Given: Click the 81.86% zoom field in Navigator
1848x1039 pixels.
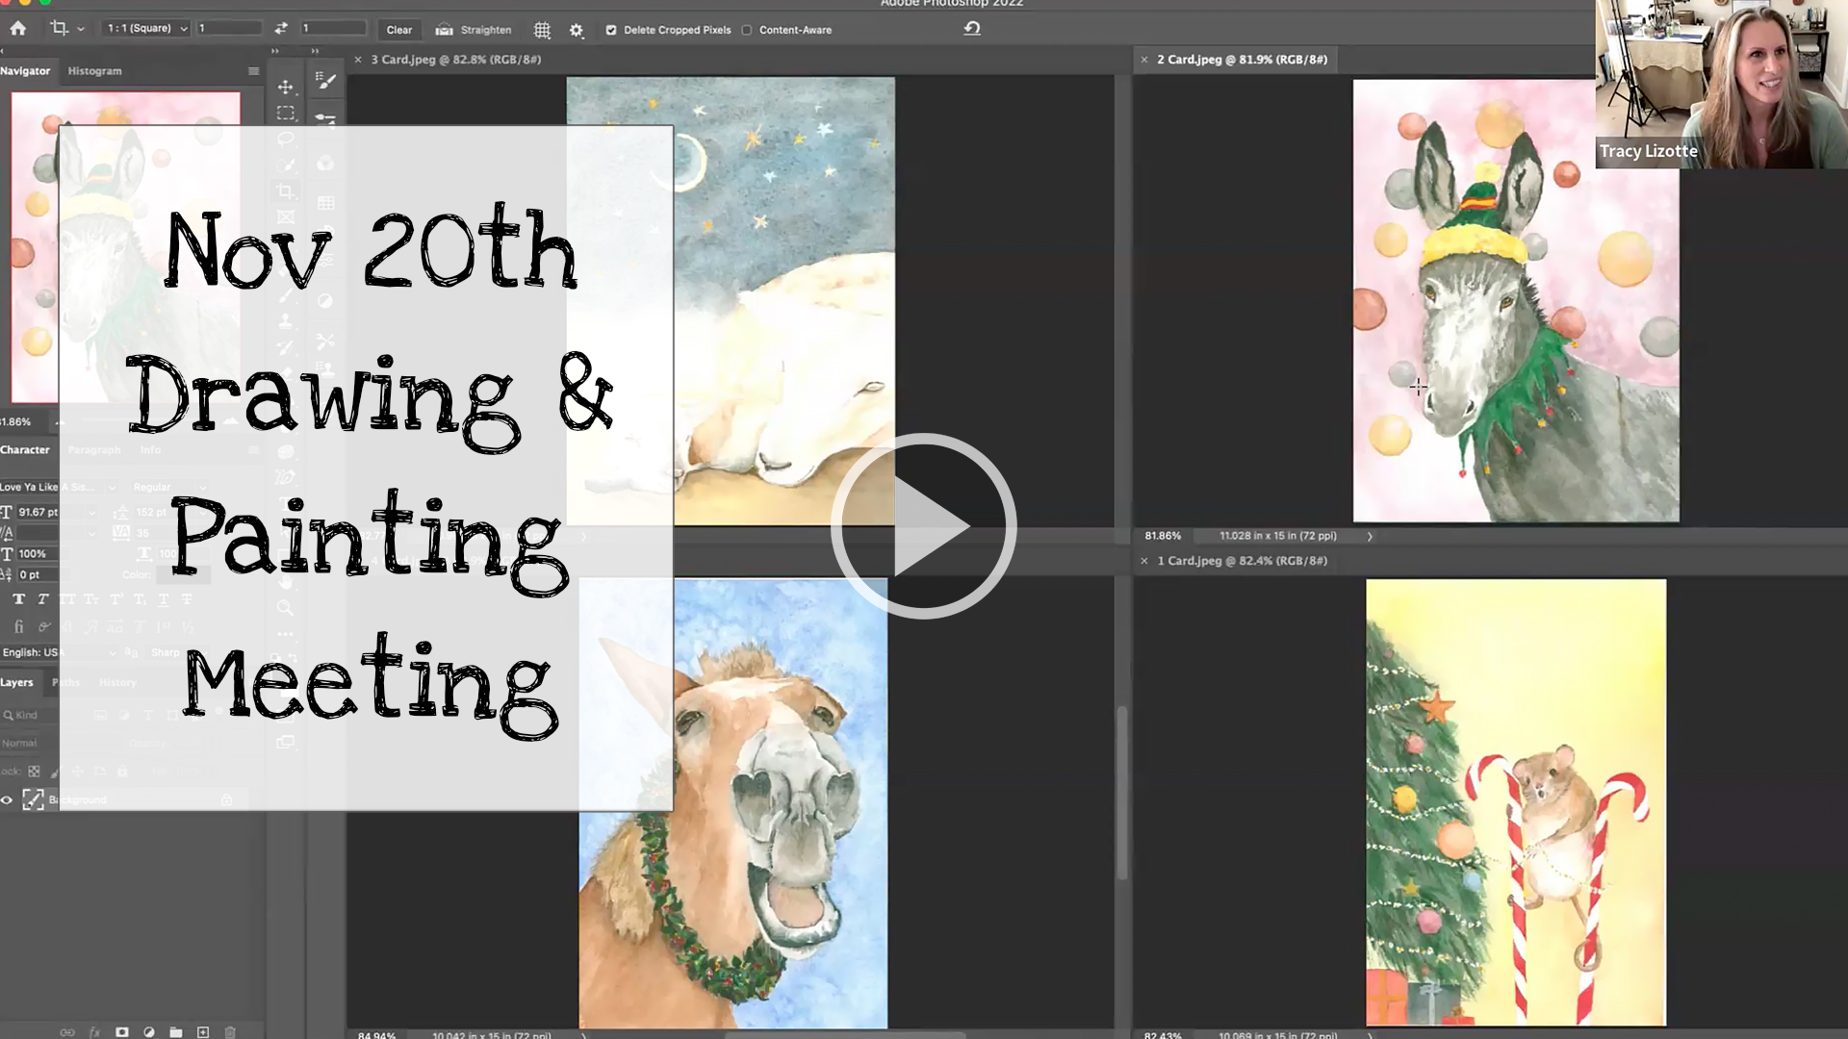Looking at the screenshot, I should coord(16,422).
